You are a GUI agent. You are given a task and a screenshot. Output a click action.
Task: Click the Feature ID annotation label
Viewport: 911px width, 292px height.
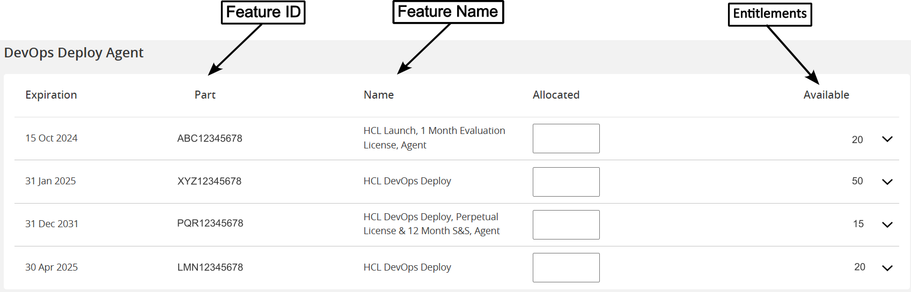(x=263, y=12)
